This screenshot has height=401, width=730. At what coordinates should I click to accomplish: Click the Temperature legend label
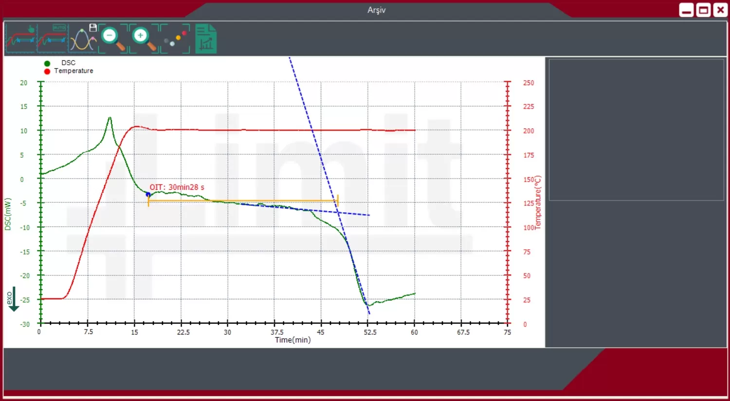[x=73, y=71]
